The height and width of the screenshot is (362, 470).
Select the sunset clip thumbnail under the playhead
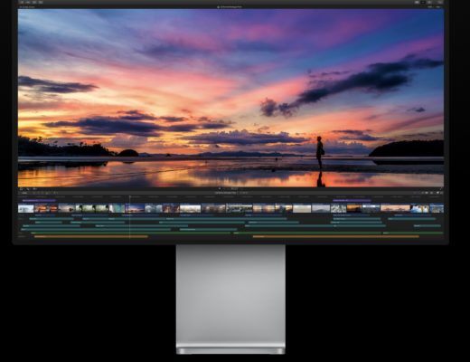(x=135, y=208)
